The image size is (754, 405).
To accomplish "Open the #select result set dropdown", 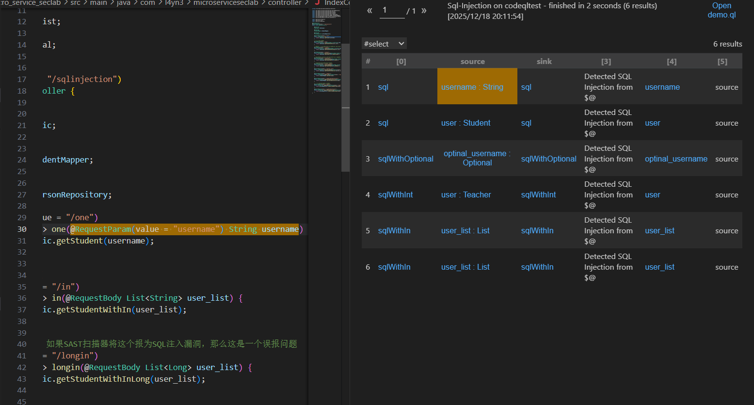I will pyautogui.click(x=384, y=44).
